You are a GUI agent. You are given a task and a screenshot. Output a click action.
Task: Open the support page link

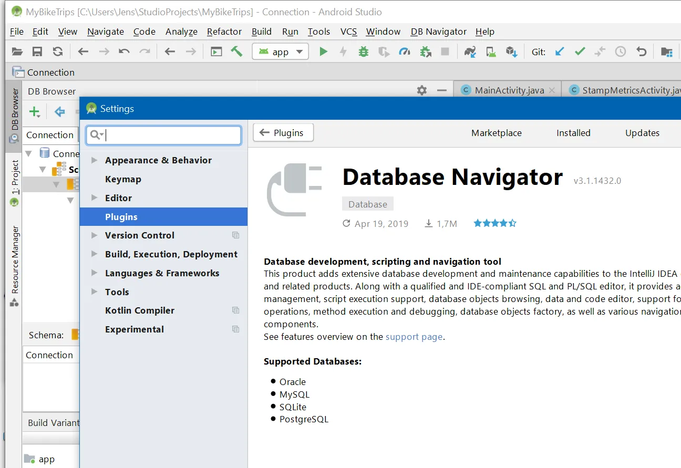pos(414,337)
